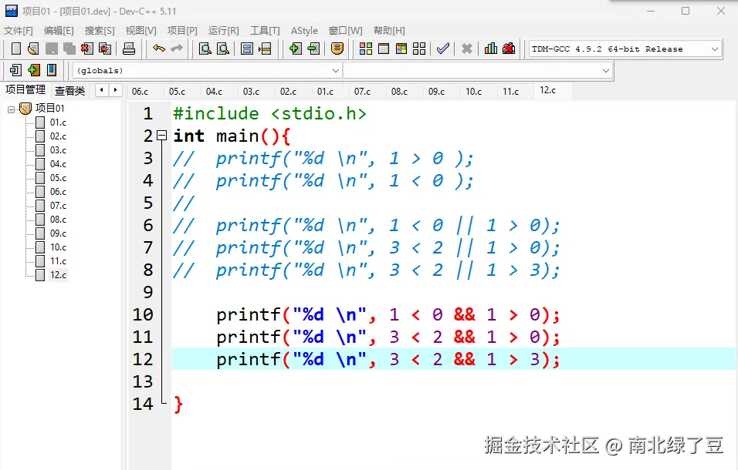738x470 pixels.
Task: Click the Go to line icon
Action: click(265, 49)
